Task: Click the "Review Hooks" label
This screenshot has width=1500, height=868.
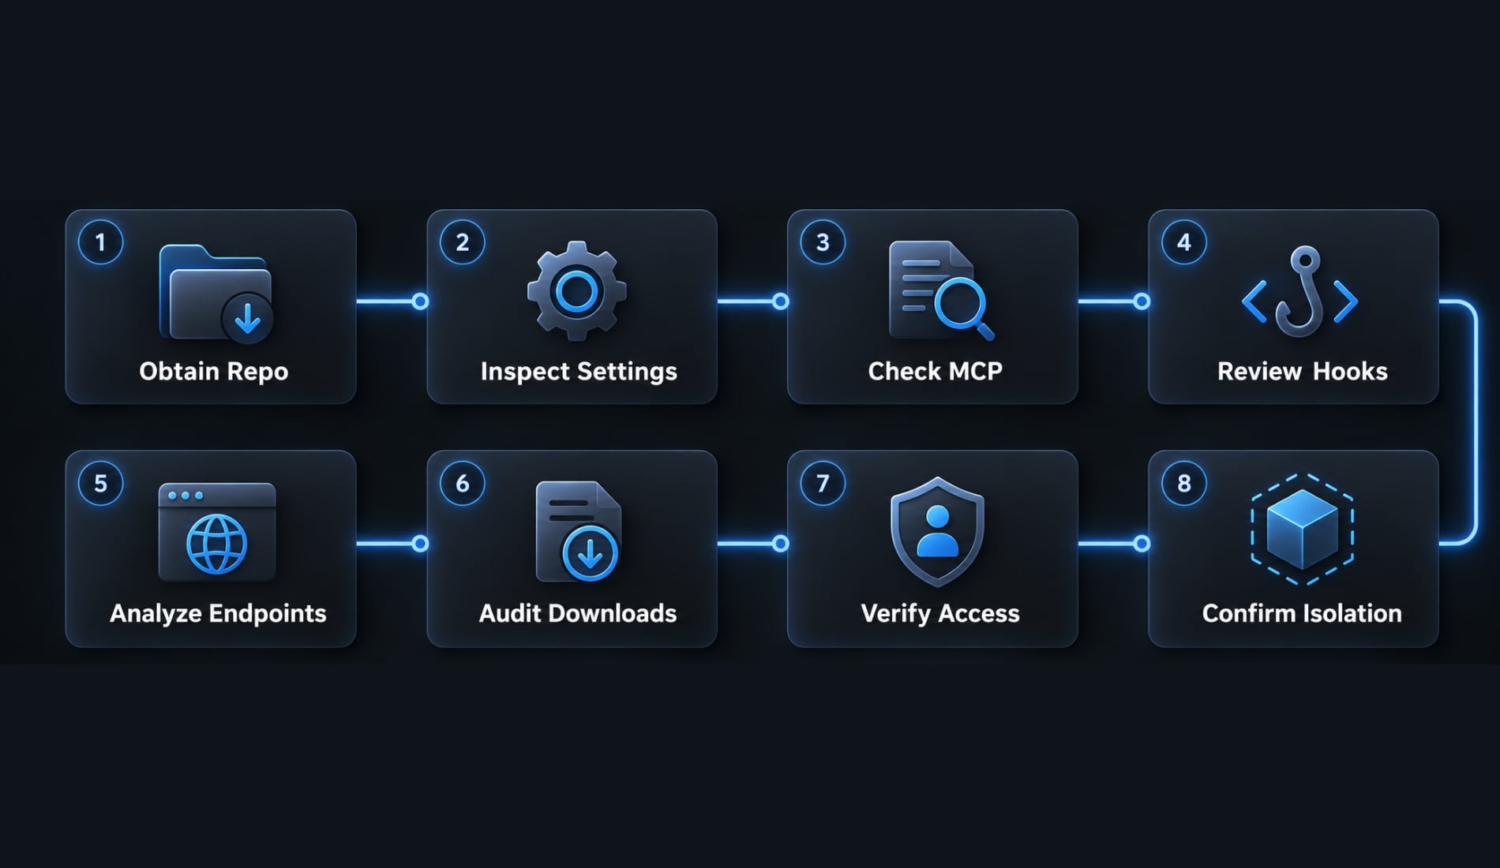Action: [1303, 371]
